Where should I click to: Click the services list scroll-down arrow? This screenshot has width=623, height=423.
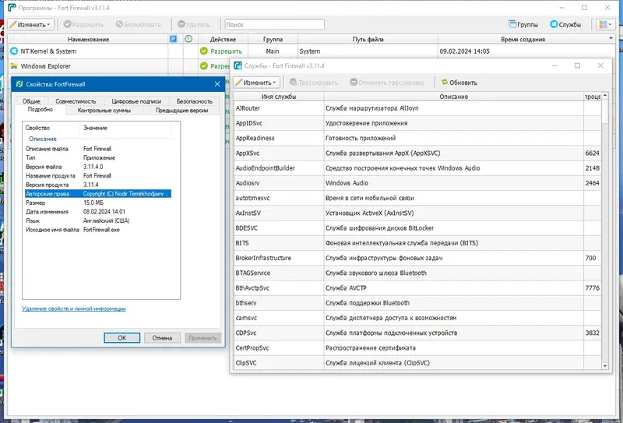pyautogui.click(x=605, y=366)
